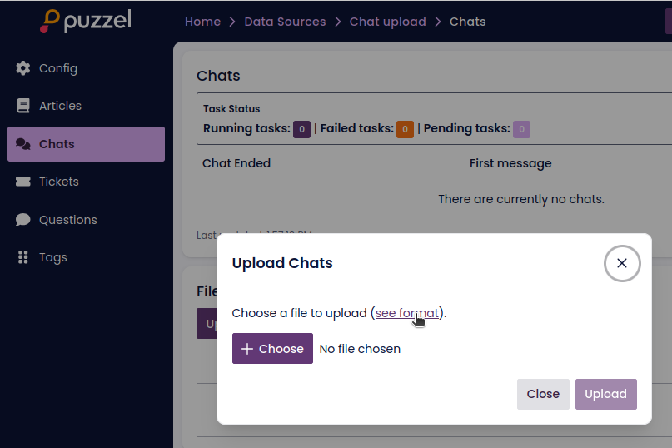The width and height of the screenshot is (672, 448).
Task: Open the Tickets sidebar menu item
Action: pyautogui.click(x=58, y=182)
